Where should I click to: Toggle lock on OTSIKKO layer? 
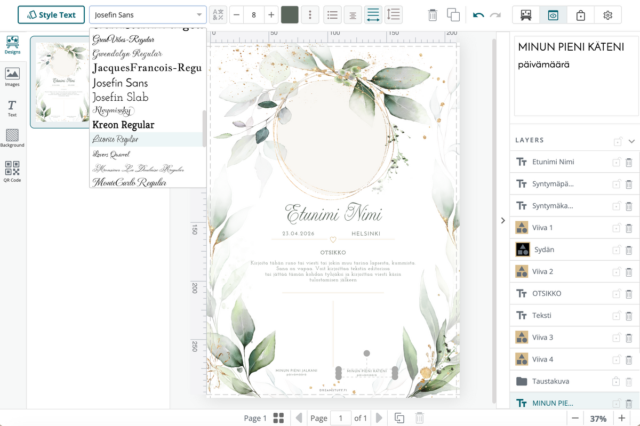tap(617, 294)
